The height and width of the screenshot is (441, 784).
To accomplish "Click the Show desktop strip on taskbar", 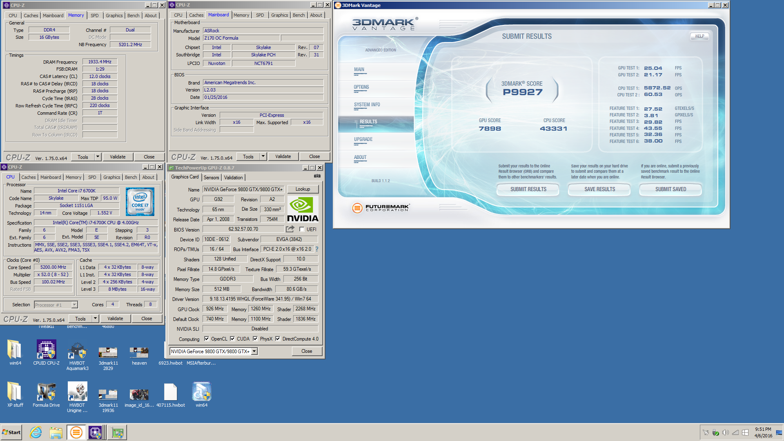I will 779,432.
